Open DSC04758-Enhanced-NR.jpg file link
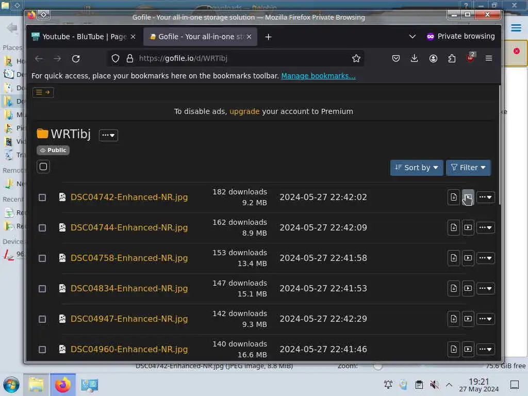 129,258
